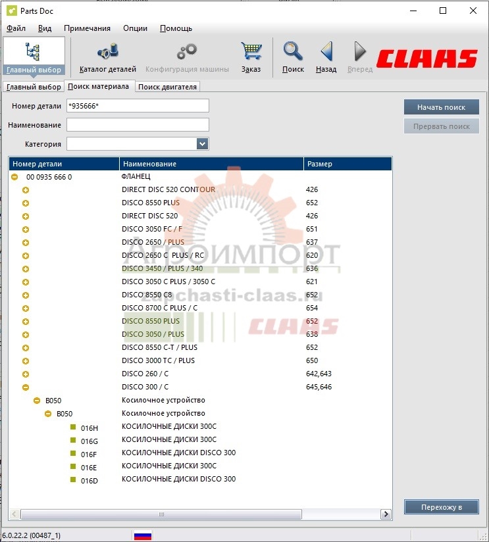Image resolution: width=489 pixels, height=542 pixels.
Task: Collapse the inner nested B050 node
Action: tap(48, 414)
